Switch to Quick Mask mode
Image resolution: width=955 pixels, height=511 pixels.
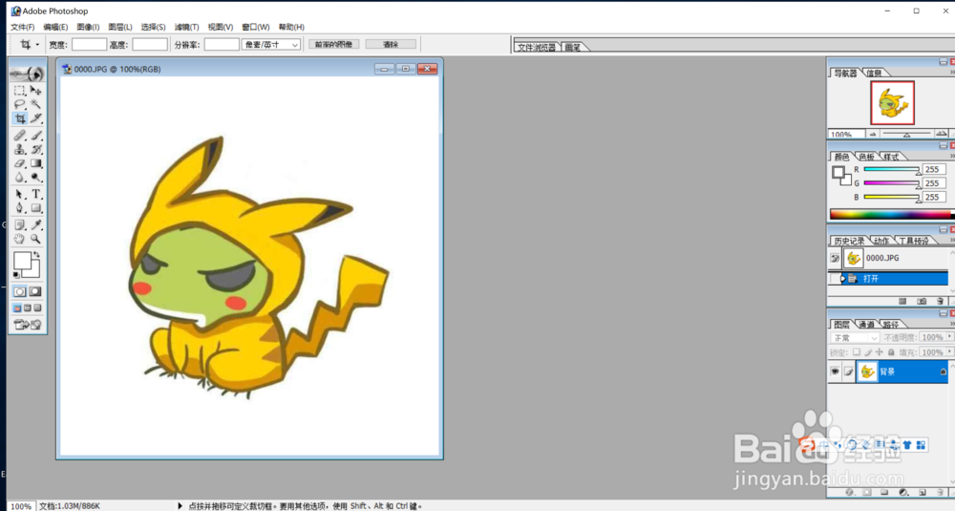35,291
